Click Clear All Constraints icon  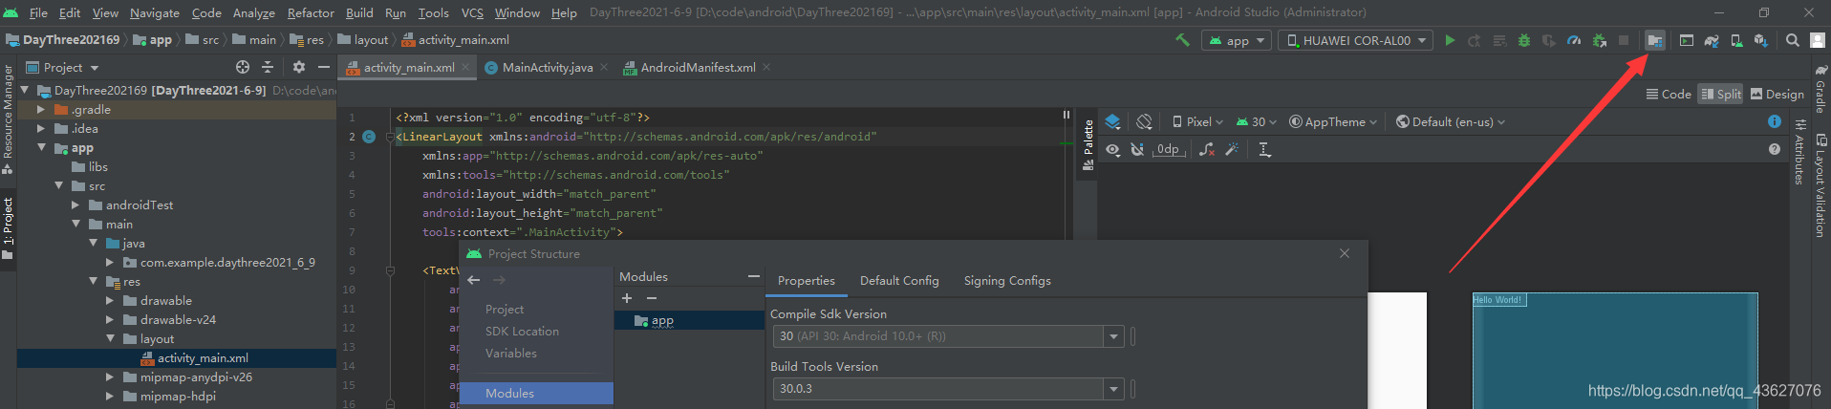point(1207,149)
